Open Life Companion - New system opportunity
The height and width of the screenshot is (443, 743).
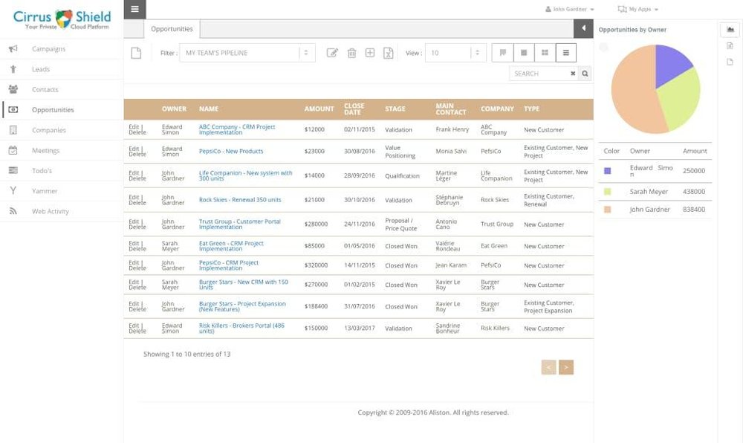coord(245,175)
